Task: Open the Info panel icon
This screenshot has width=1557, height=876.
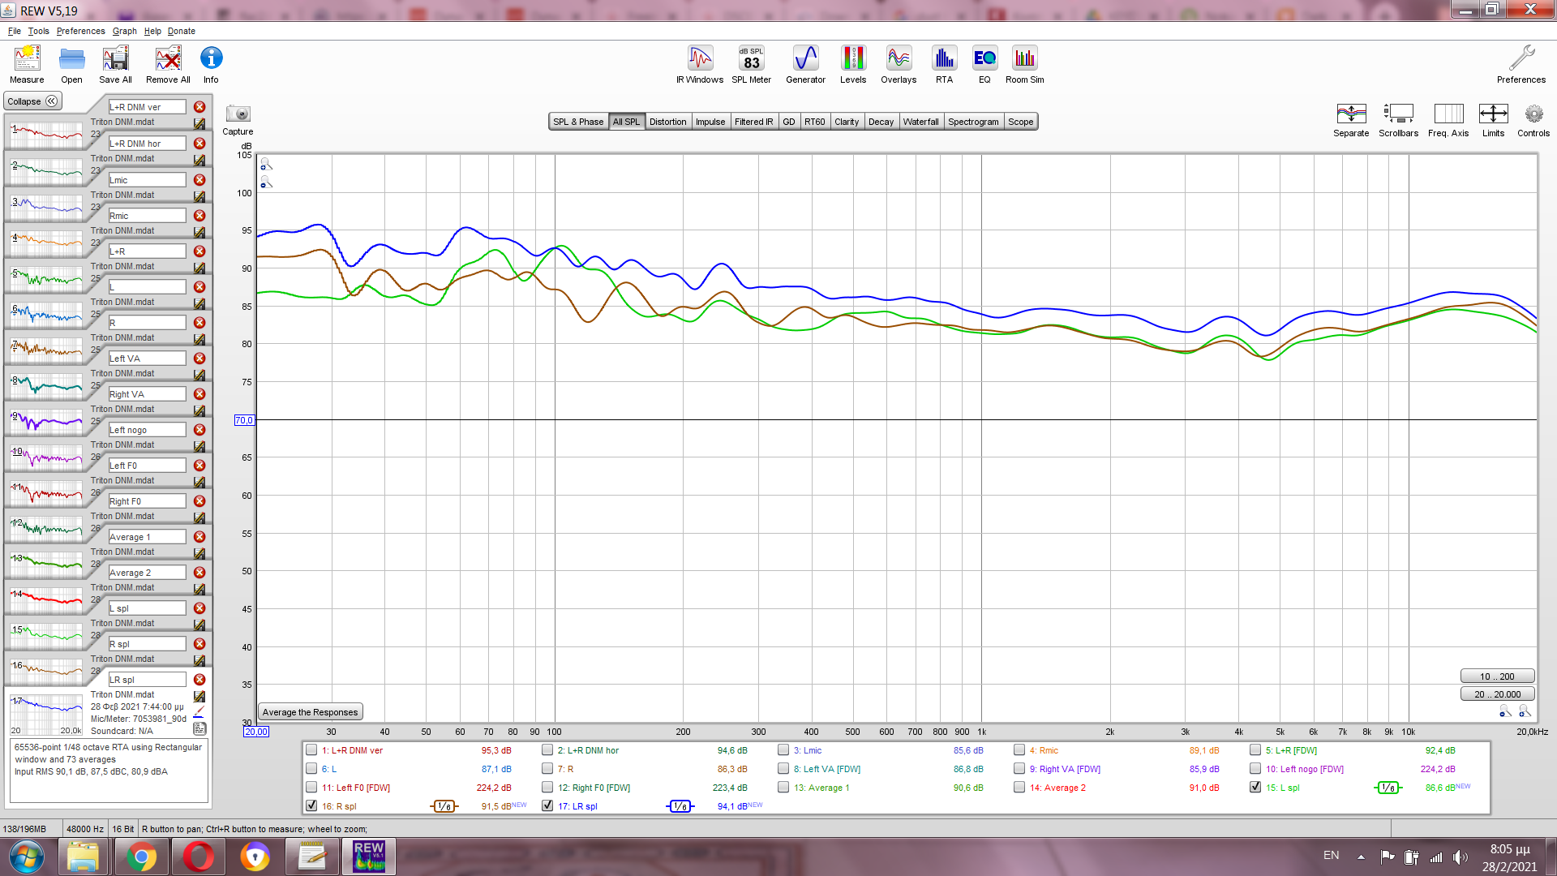Action: click(211, 64)
